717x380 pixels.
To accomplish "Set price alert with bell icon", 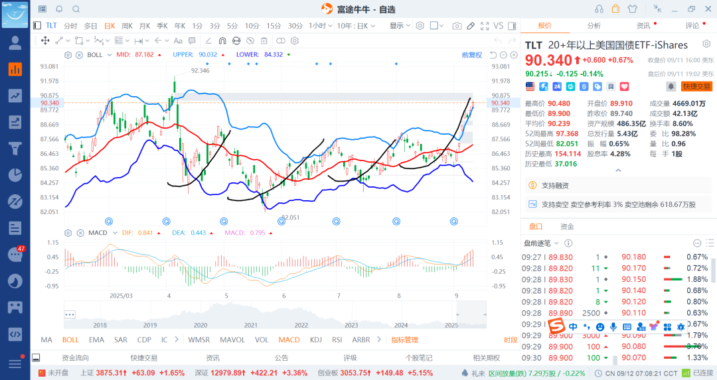I will click(671, 86).
